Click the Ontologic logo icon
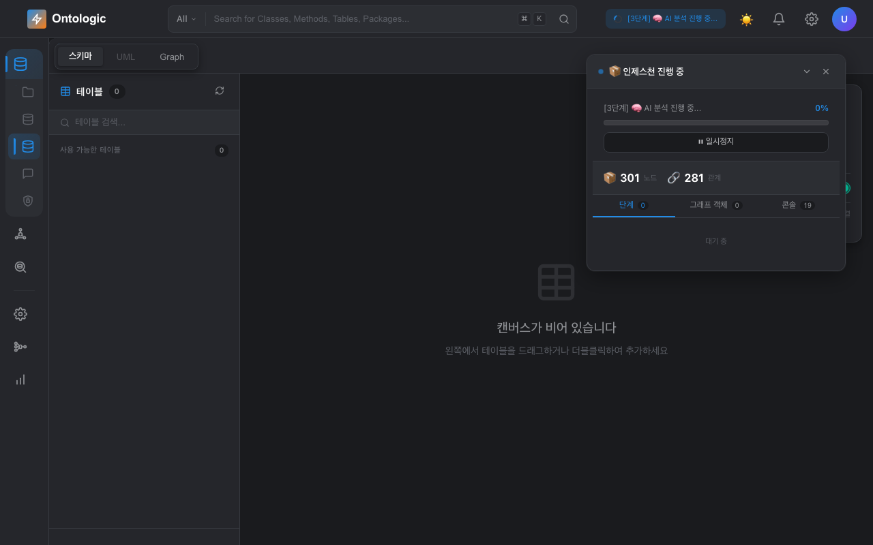This screenshot has width=873, height=545. coord(37,19)
